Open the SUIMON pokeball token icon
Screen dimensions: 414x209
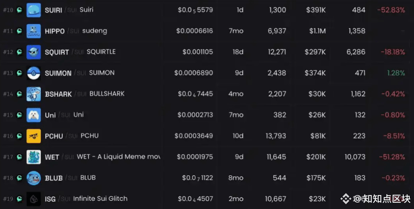(x=33, y=73)
